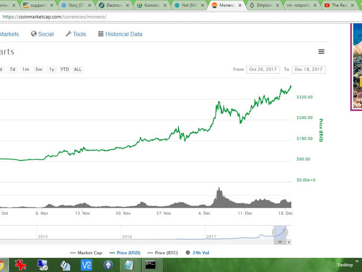362x272 pixels.
Task: Open the Historical Data link
Action: tap(124, 34)
